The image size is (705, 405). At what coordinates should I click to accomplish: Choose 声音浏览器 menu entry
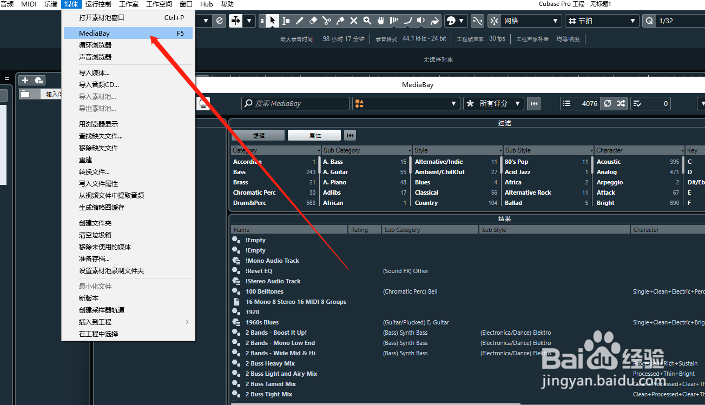[128, 57]
